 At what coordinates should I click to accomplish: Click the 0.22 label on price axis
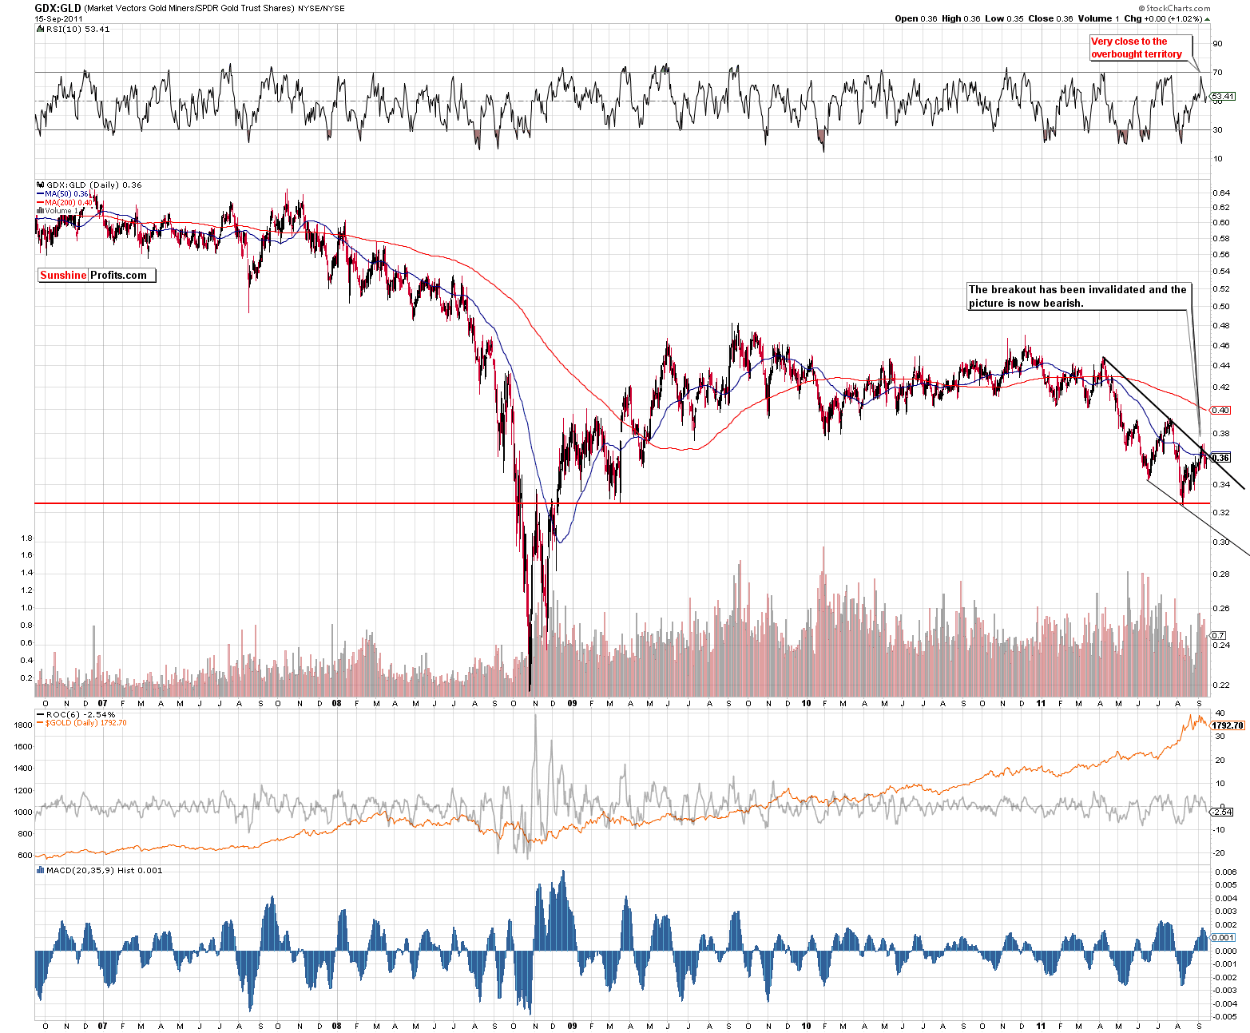coord(1220,685)
